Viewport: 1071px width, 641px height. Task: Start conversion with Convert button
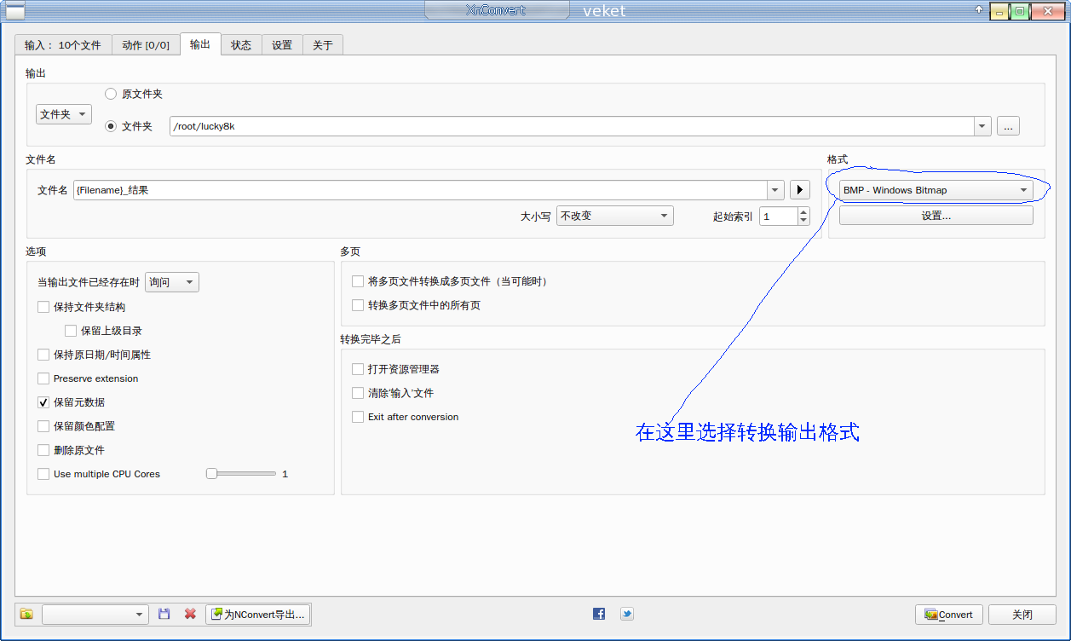(x=949, y=615)
